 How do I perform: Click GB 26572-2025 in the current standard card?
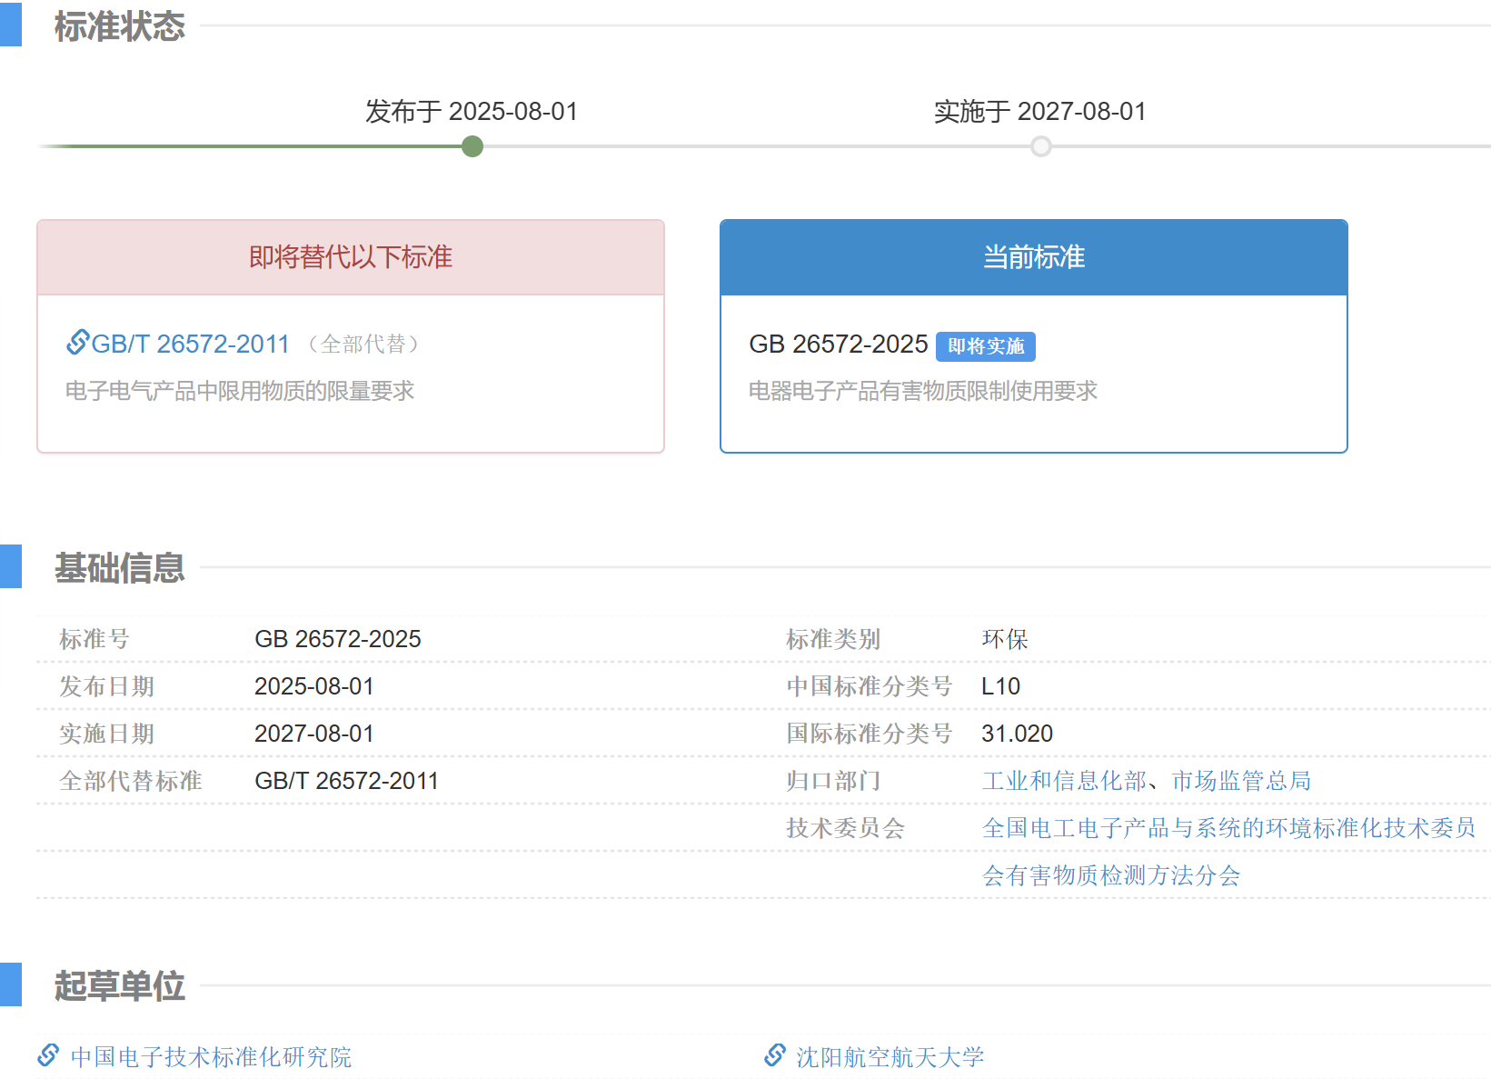click(x=838, y=345)
